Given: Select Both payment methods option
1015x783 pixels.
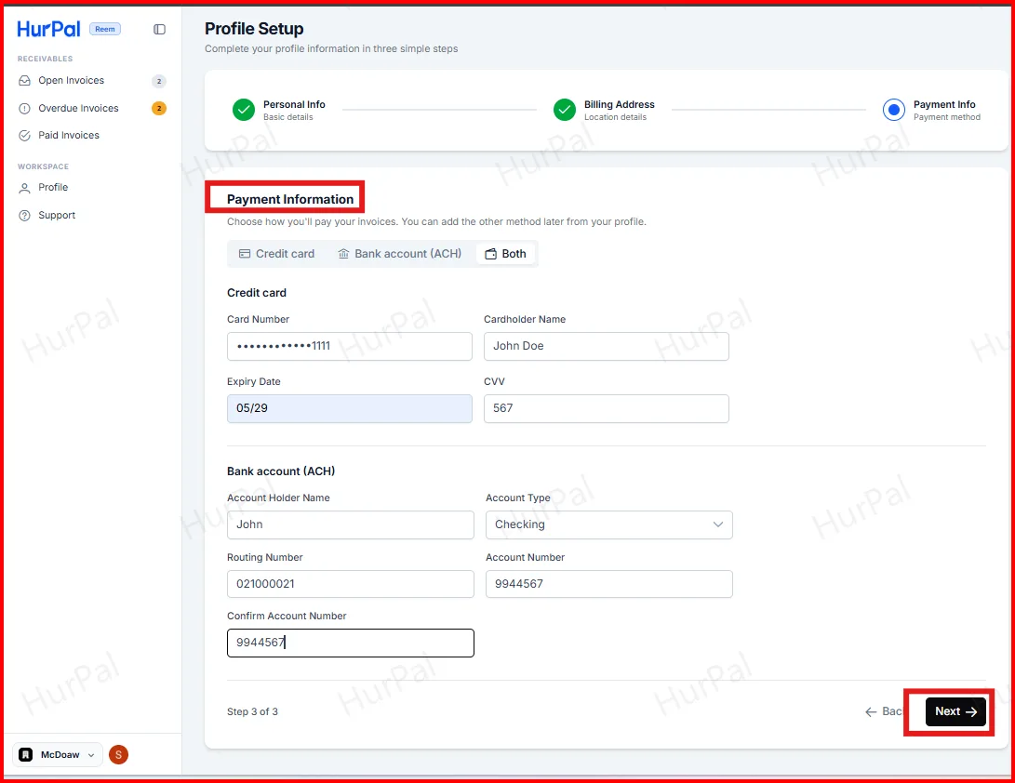Looking at the screenshot, I should pyautogui.click(x=505, y=254).
